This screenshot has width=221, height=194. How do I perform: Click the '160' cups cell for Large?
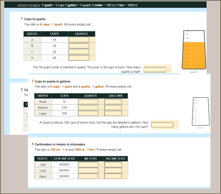point(64,113)
